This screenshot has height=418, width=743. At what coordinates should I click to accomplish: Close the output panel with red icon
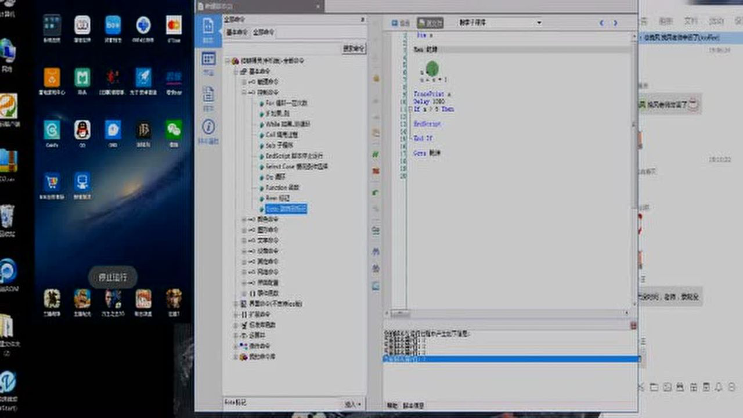click(633, 325)
